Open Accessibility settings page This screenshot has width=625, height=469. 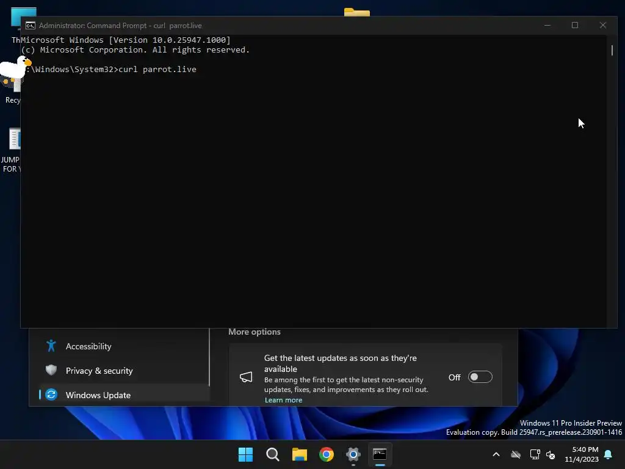(x=125, y=346)
